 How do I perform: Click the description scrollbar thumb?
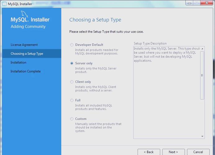click(202, 75)
